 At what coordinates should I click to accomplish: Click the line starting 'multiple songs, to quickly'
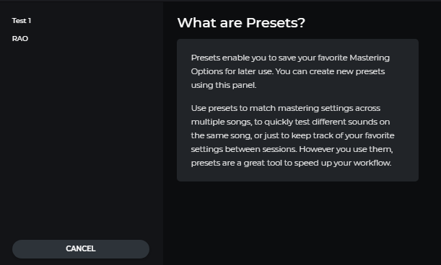(291, 122)
